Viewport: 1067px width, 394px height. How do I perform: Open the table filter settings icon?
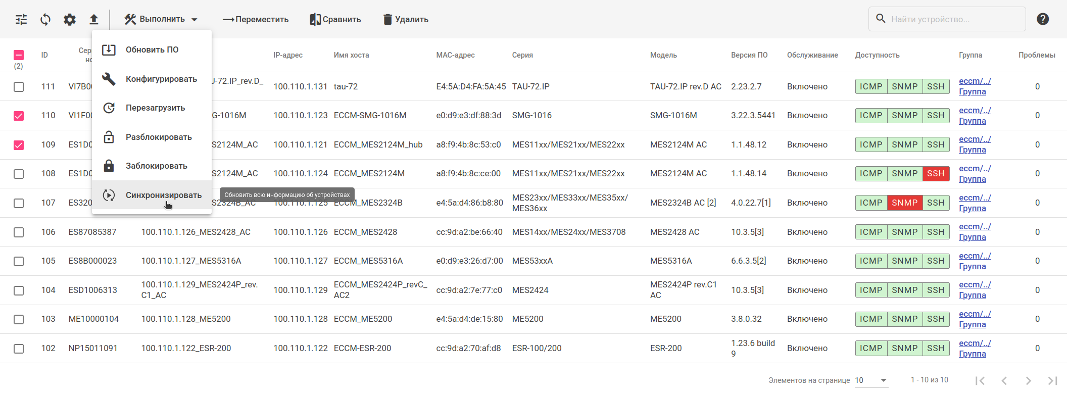click(21, 20)
